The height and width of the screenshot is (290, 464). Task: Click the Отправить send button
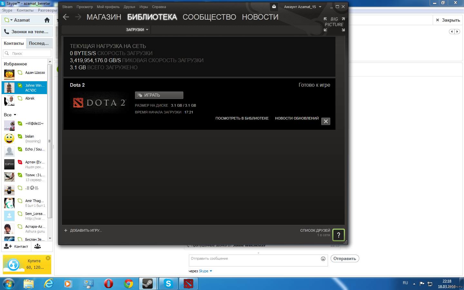pyautogui.click(x=344, y=259)
